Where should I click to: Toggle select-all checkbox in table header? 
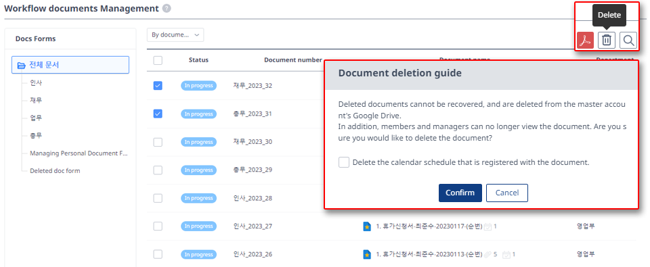coord(158,60)
